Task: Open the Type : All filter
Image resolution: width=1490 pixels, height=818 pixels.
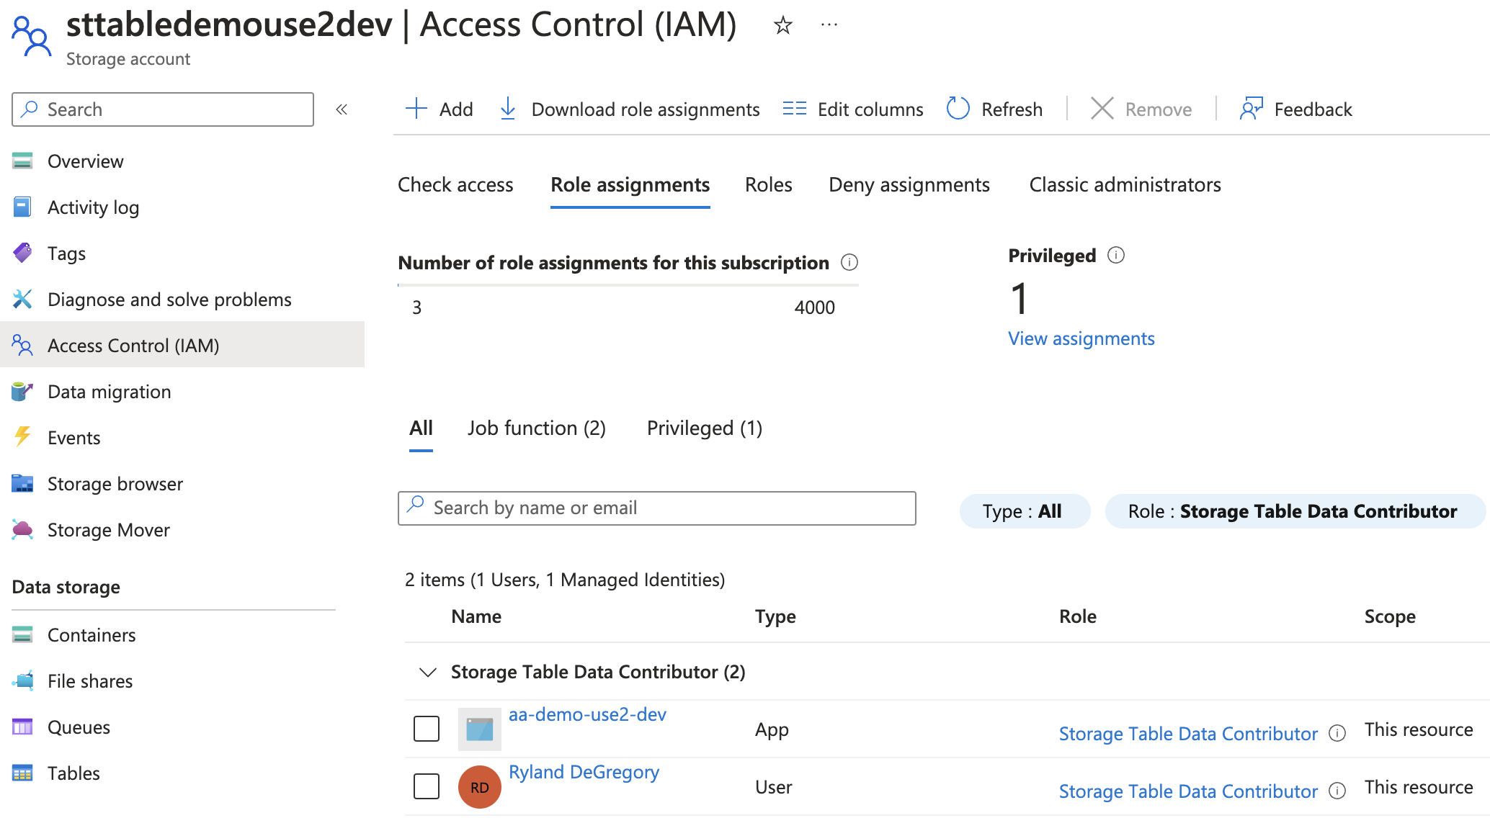Action: coord(1025,511)
